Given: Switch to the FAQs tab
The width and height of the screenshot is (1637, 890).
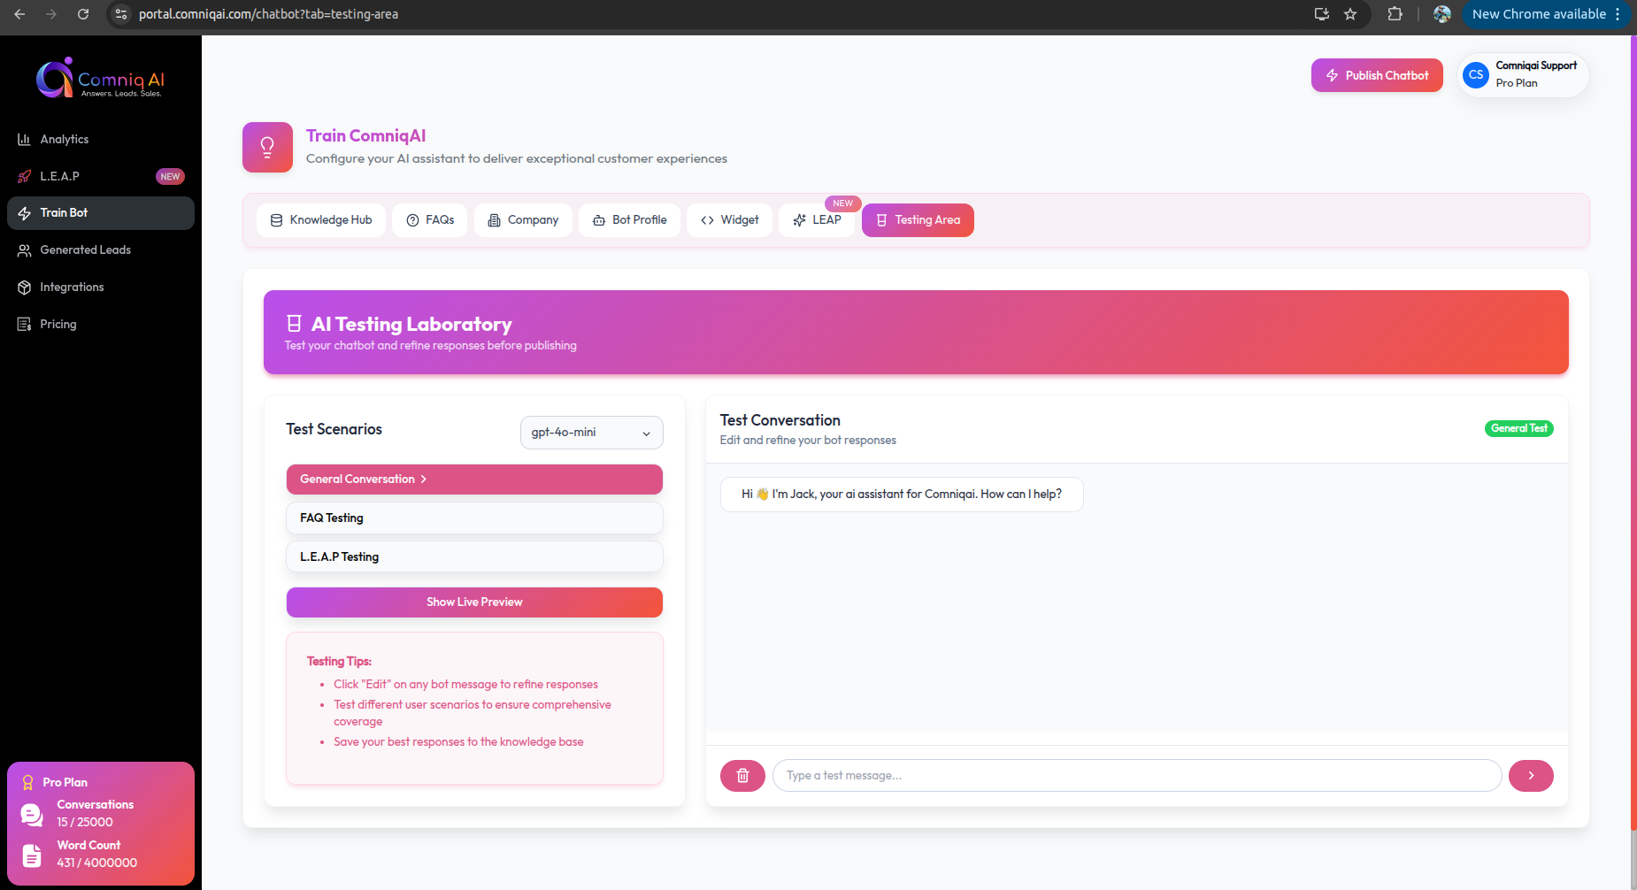Looking at the screenshot, I should tap(430, 220).
